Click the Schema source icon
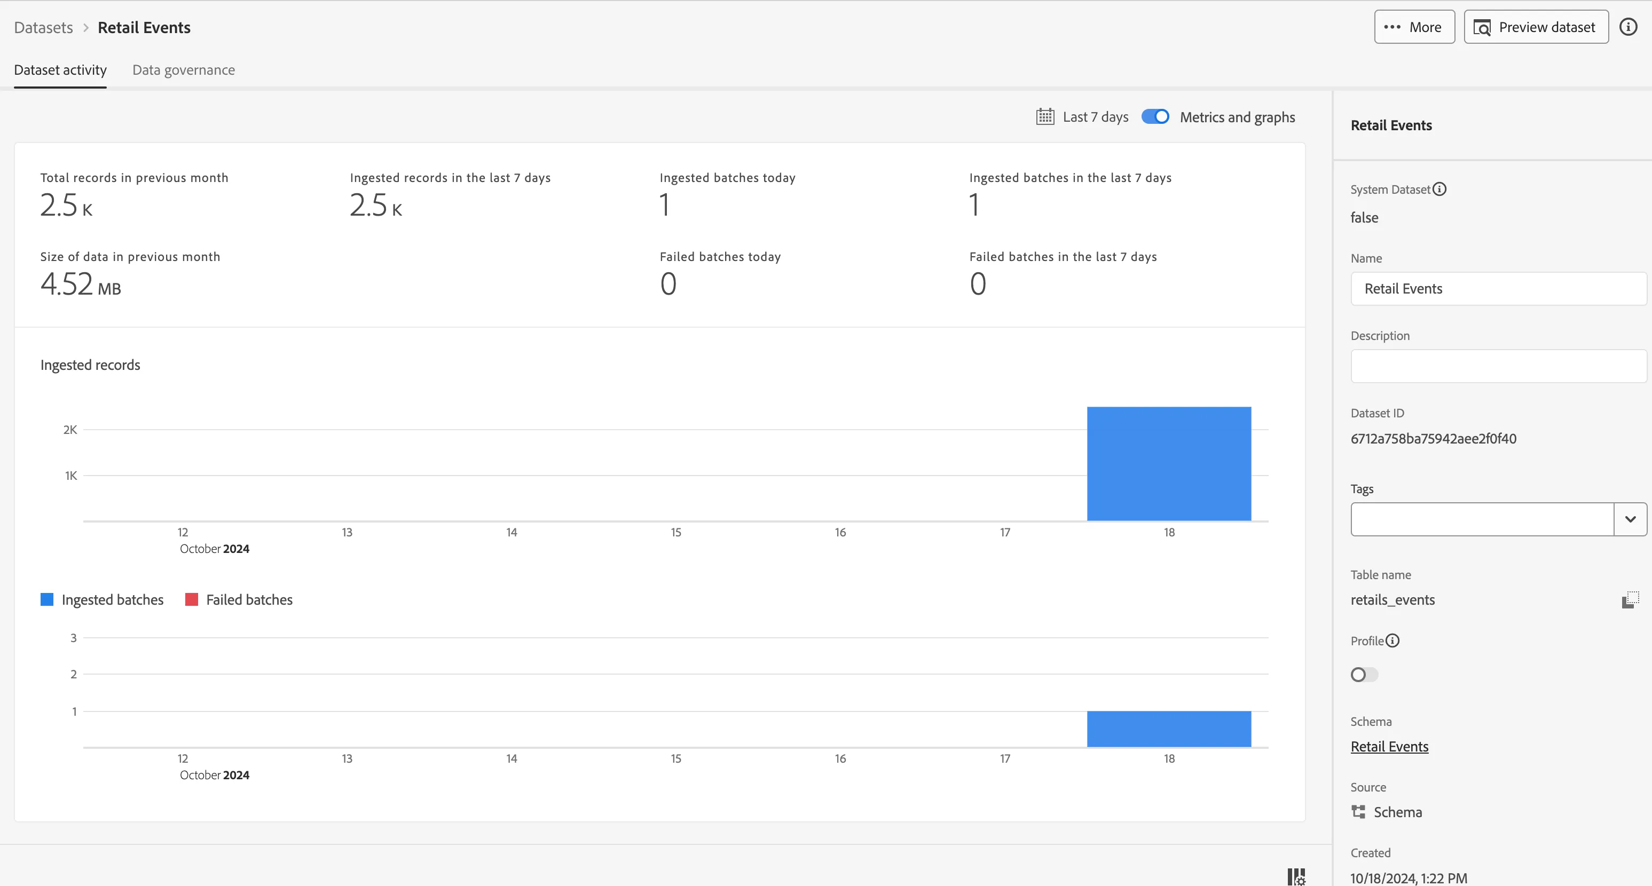 click(1358, 812)
